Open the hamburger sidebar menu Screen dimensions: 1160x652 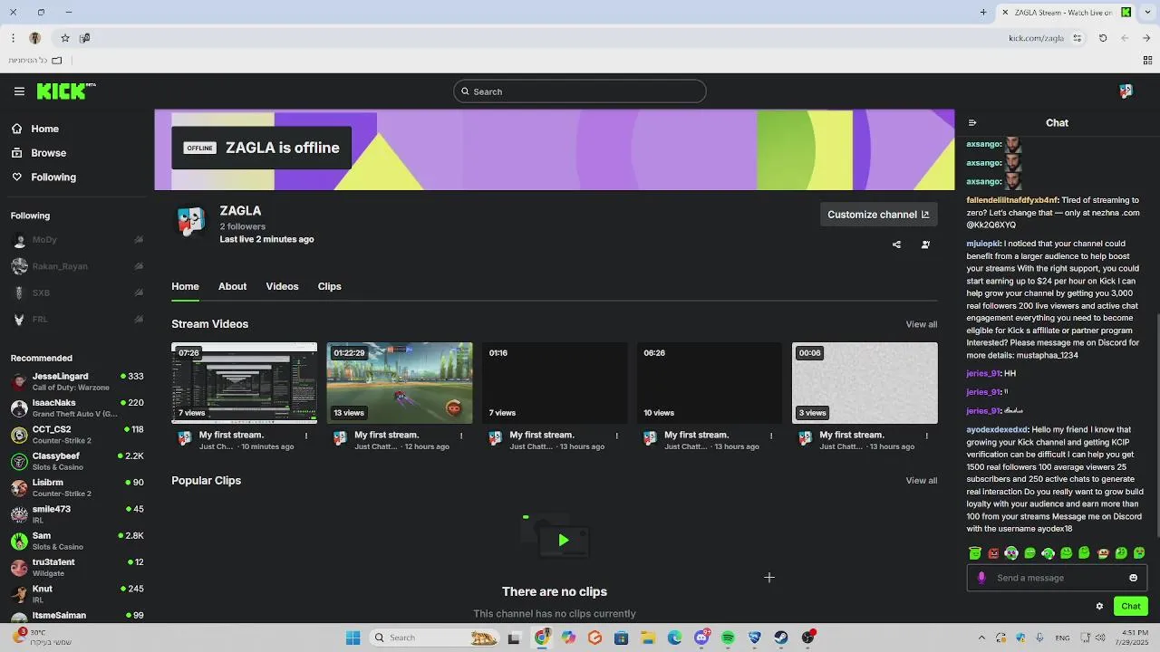[19, 91]
